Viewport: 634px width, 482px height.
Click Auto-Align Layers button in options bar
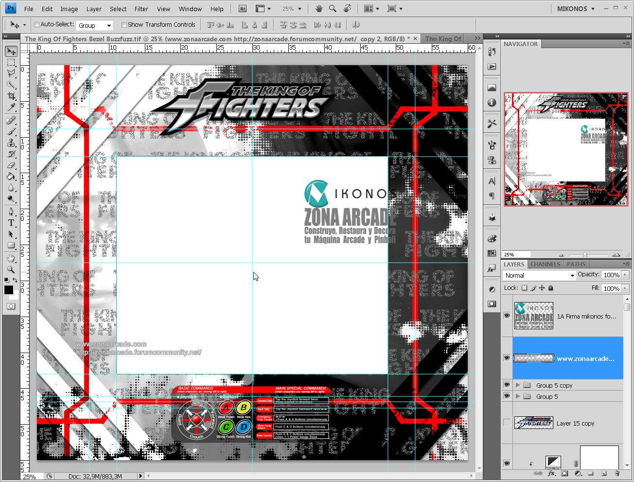pos(355,25)
